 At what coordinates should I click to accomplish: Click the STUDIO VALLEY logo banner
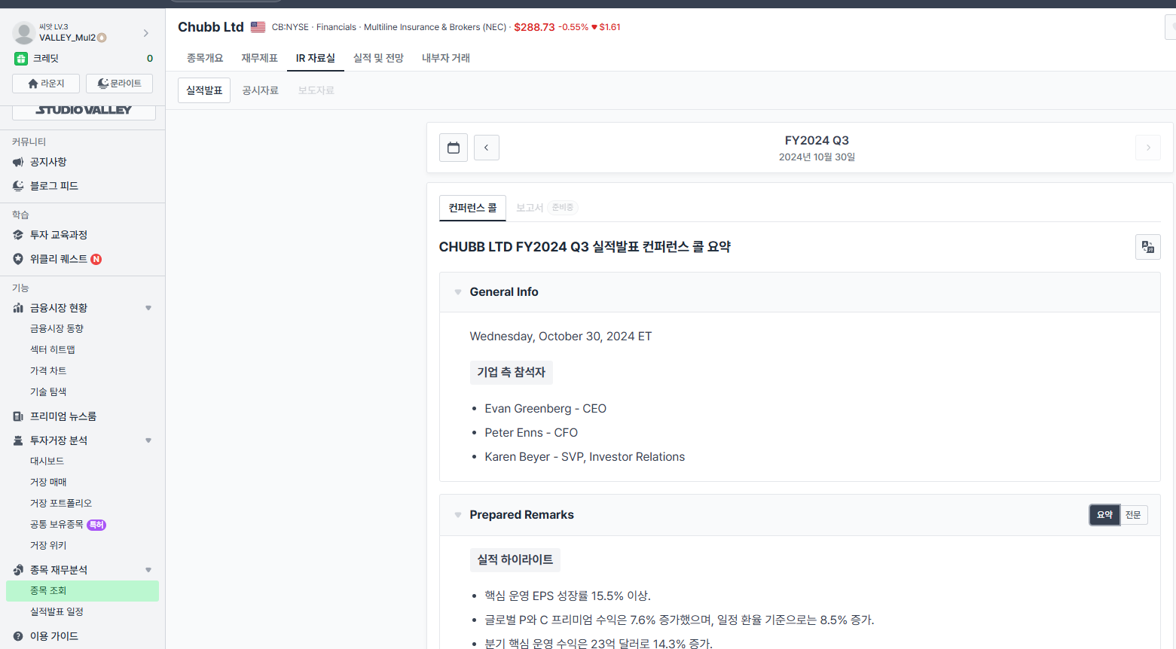(84, 110)
